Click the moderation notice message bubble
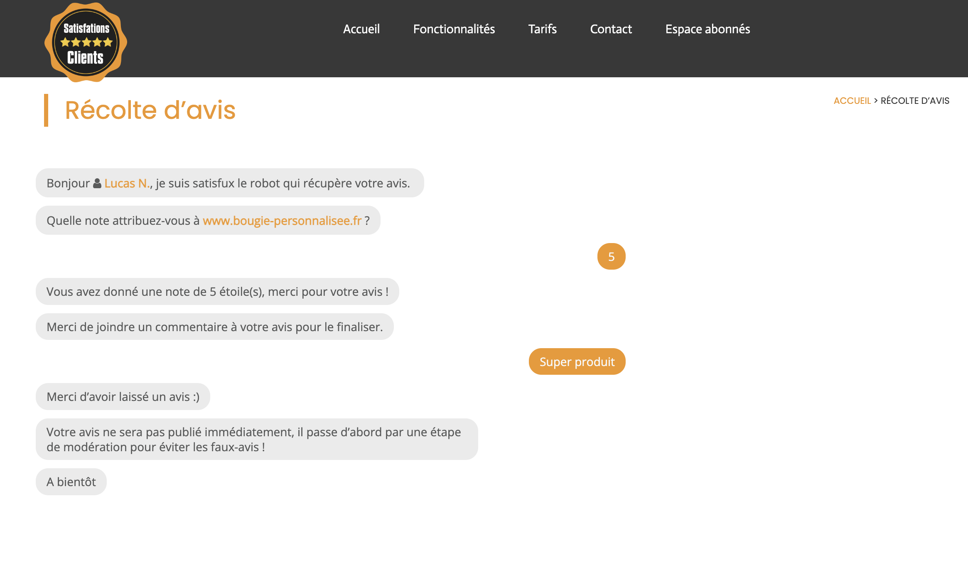Image resolution: width=968 pixels, height=580 pixels. (x=256, y=439)
